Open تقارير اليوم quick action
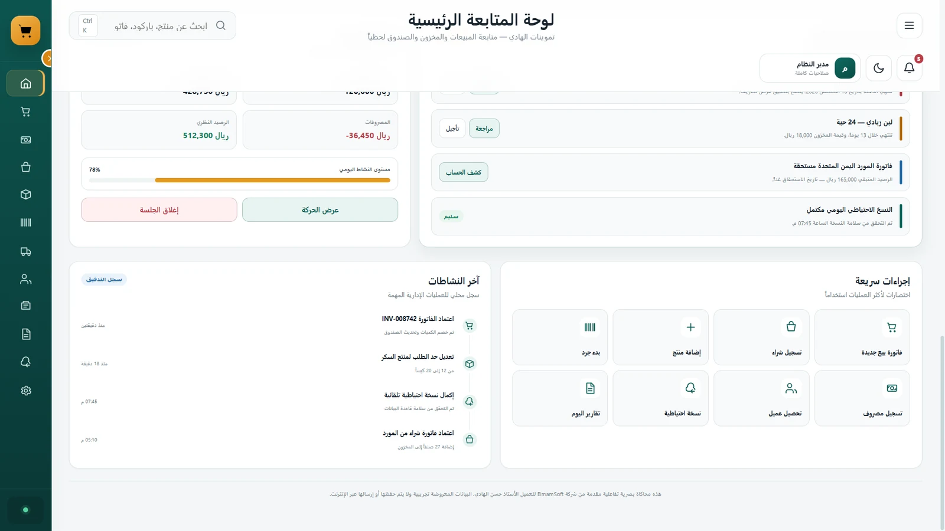 coord(560,398)
